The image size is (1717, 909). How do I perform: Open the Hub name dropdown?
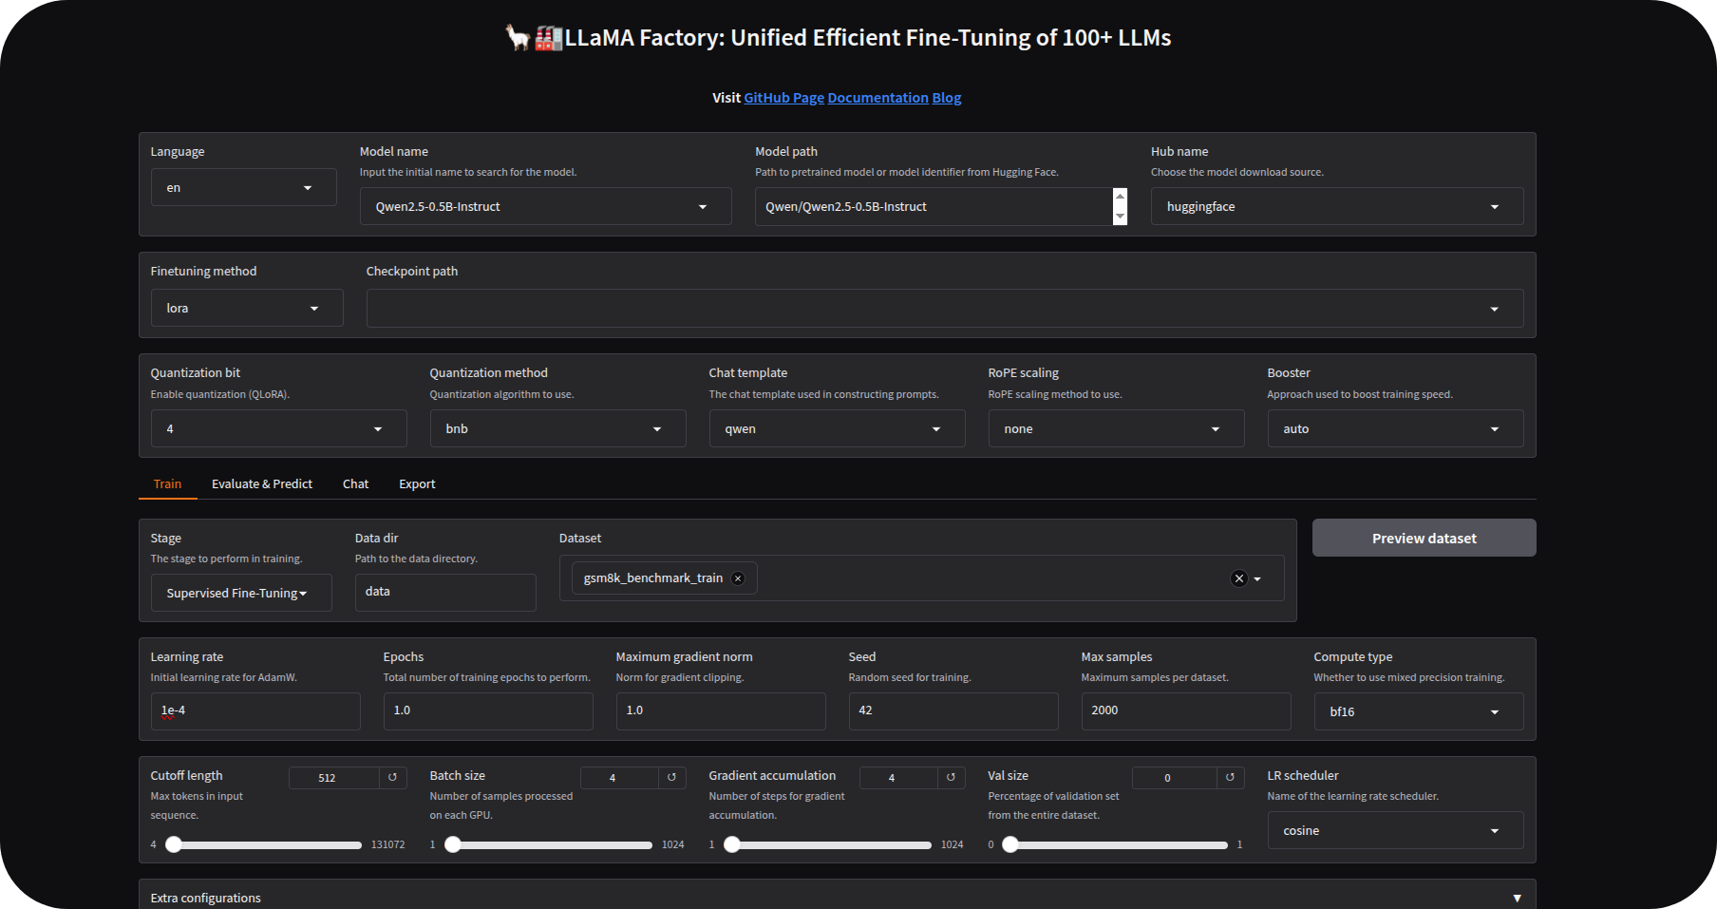[1337, 206]
